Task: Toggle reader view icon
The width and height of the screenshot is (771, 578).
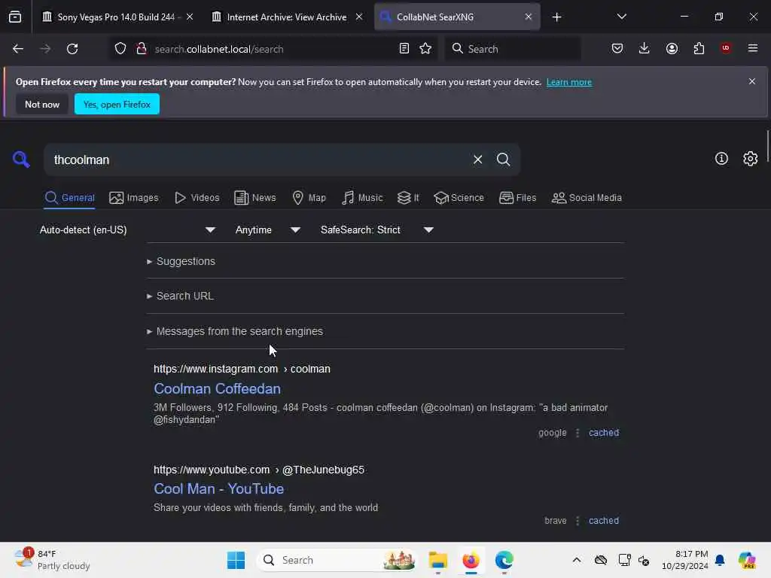Action: 404,49
